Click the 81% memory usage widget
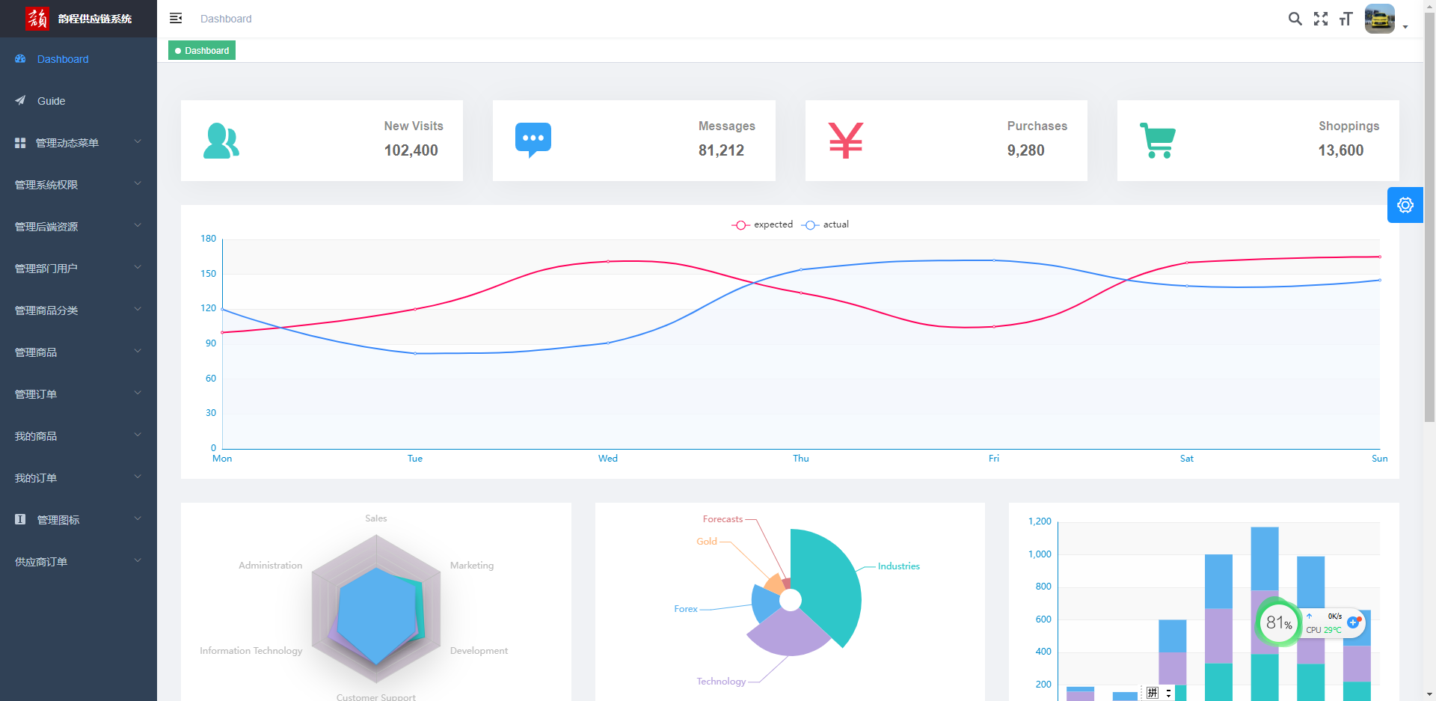 coord(1279,622)
